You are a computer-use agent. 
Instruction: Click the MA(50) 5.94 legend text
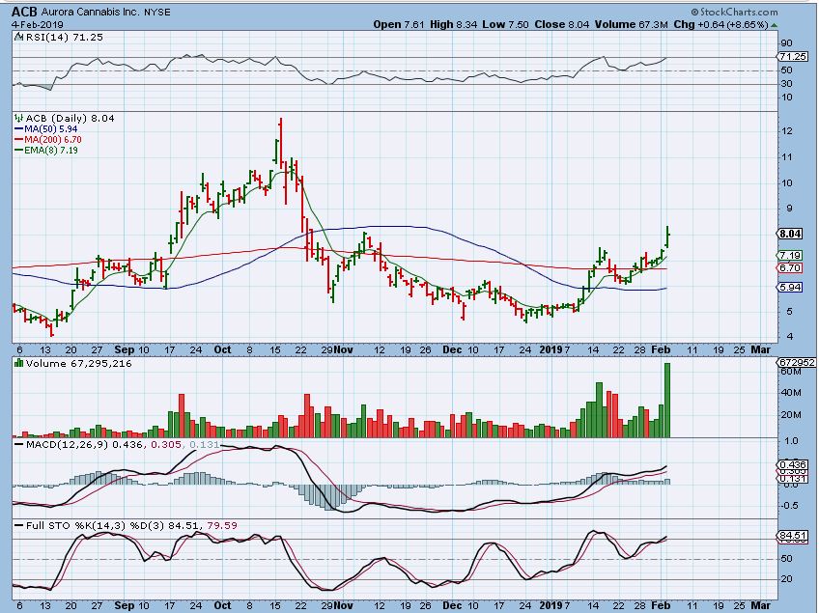pyautogui.click(x=51, y=129)
